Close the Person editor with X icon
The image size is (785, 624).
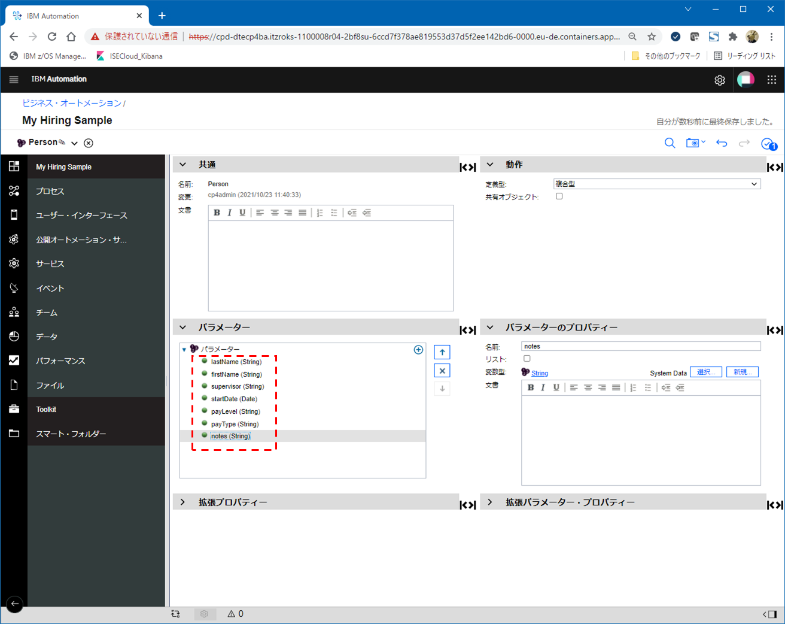tap(89, 143)
